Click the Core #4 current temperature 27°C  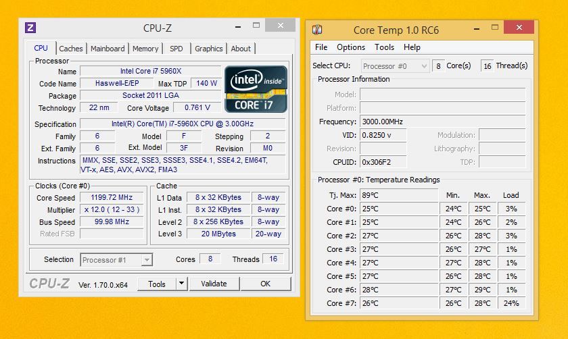point(399,263)
